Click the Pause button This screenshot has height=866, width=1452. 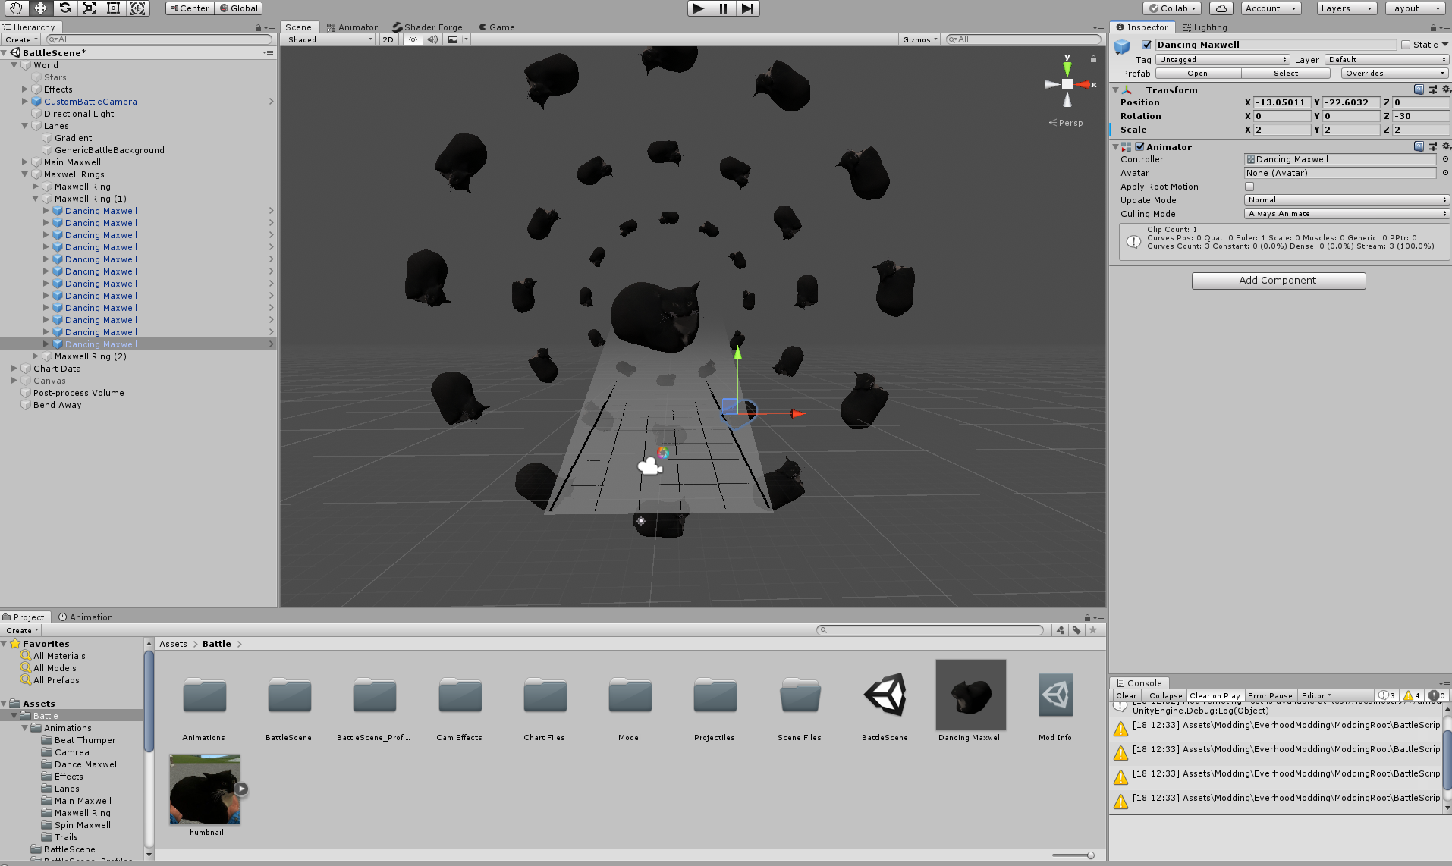pyautogui.click(x=723, y=8)
